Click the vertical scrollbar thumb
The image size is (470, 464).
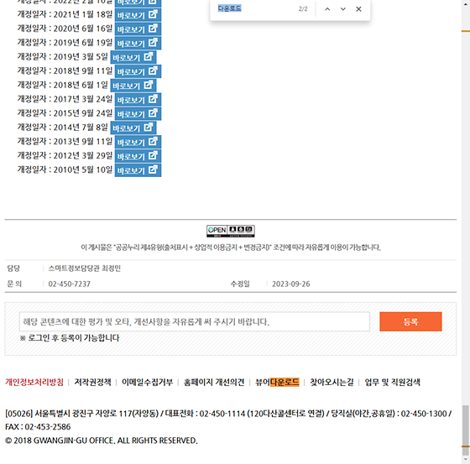pyautogui.click(x=466, y=430)
